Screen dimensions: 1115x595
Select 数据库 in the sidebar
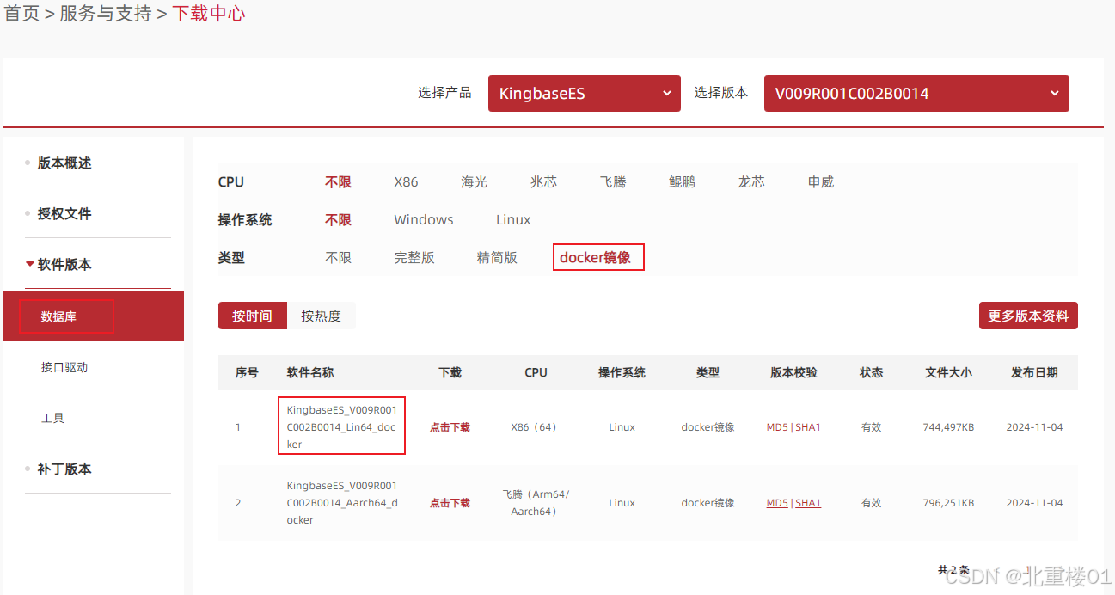point(94,316)
